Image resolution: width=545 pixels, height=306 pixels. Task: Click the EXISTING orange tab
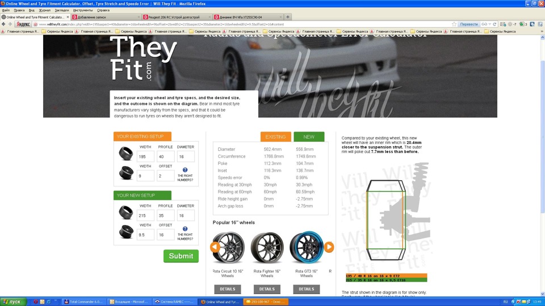276,137
